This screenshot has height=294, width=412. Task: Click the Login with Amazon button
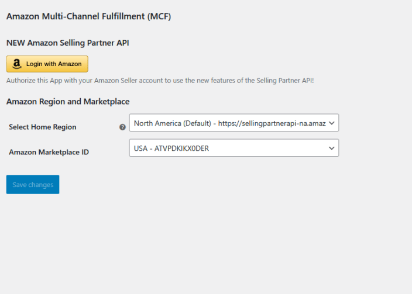[x=47, y=64]
